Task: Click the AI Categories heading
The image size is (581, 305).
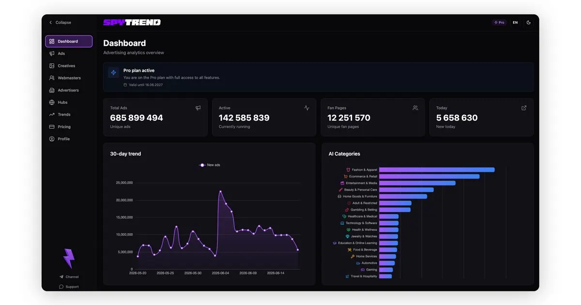Action: coord(344,154)
